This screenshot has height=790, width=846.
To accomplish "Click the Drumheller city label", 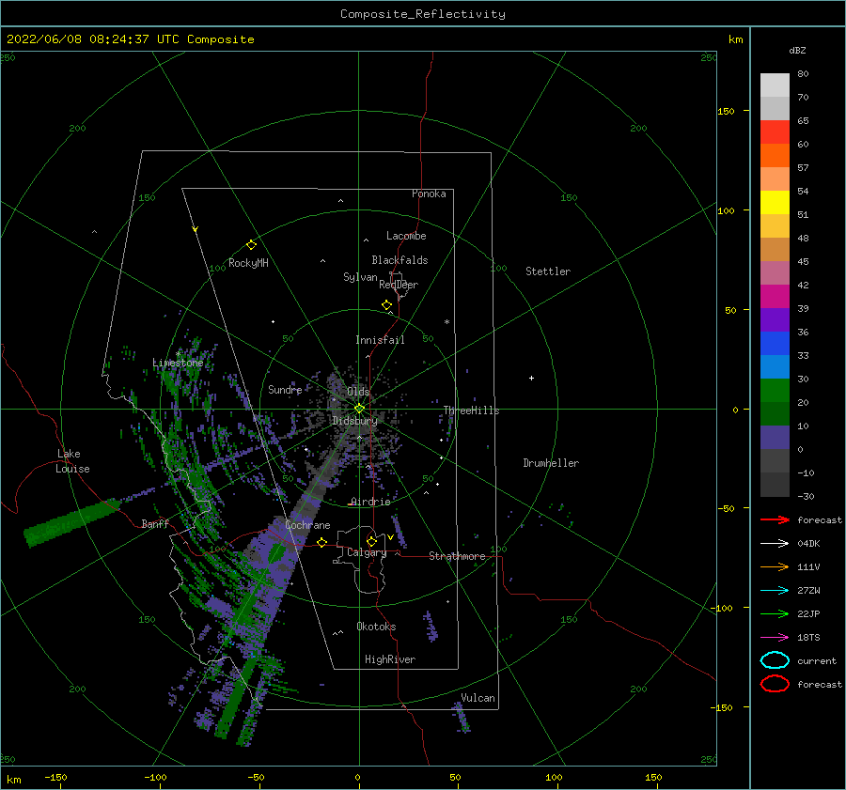I will click(x=551, y=463).
